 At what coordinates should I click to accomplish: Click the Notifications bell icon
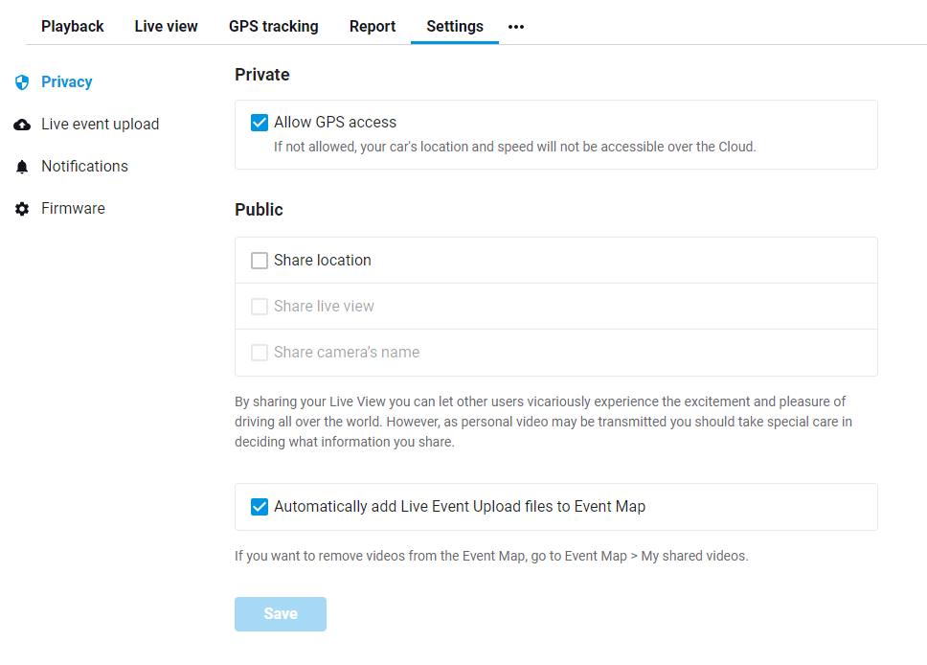(22, 167)
